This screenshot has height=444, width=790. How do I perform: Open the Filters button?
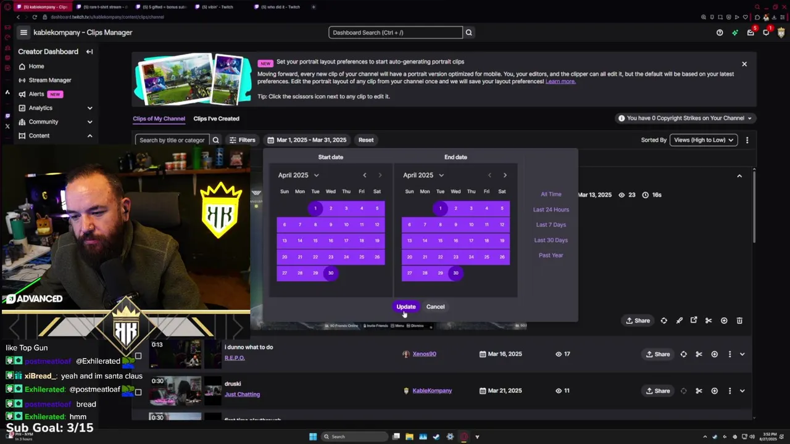[242, 140]
